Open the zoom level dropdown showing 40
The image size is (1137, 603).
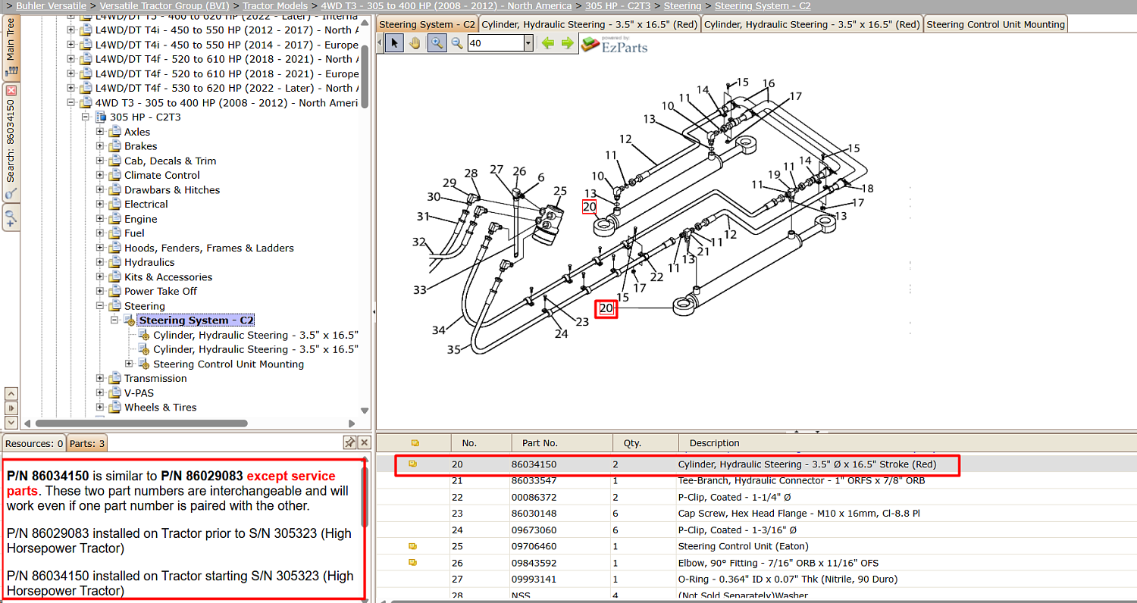pos(528,43)
